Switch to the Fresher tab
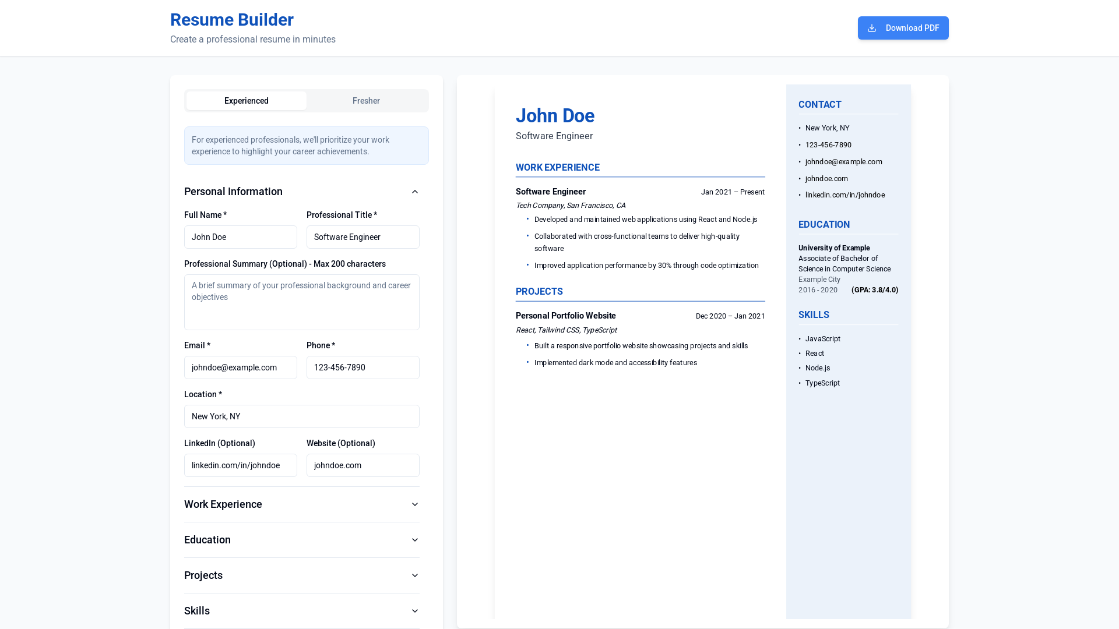Screen dimensions: 1119x629 point(366,101)
